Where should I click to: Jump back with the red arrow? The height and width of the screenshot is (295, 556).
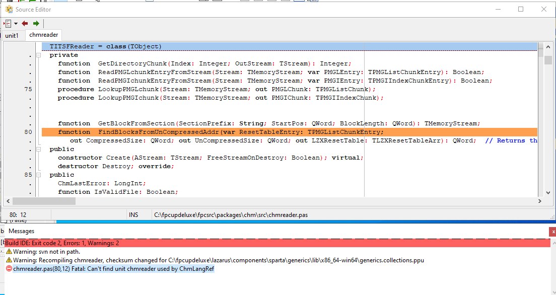pos(25,24)
